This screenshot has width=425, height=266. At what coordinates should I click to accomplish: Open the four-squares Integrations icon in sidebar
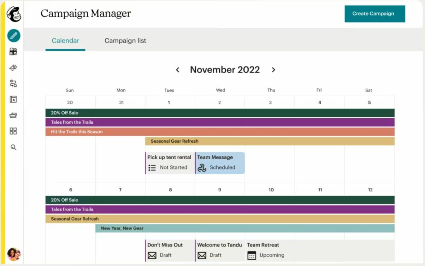coord(13,131)
